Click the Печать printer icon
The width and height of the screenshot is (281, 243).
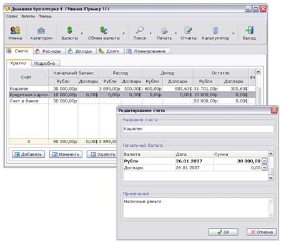(164, 33)
